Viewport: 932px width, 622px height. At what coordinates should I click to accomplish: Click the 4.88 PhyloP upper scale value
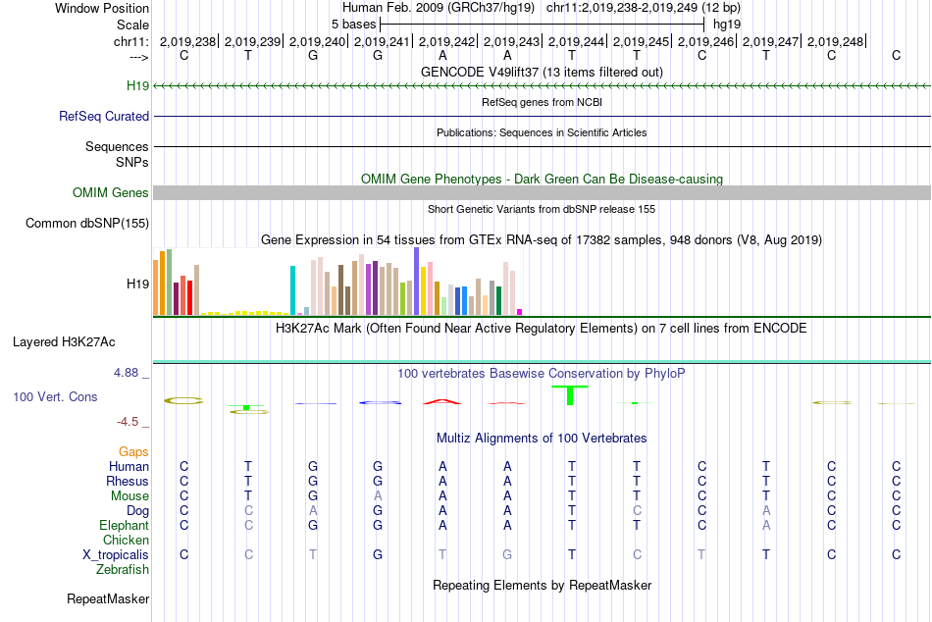tap(126, 373)
